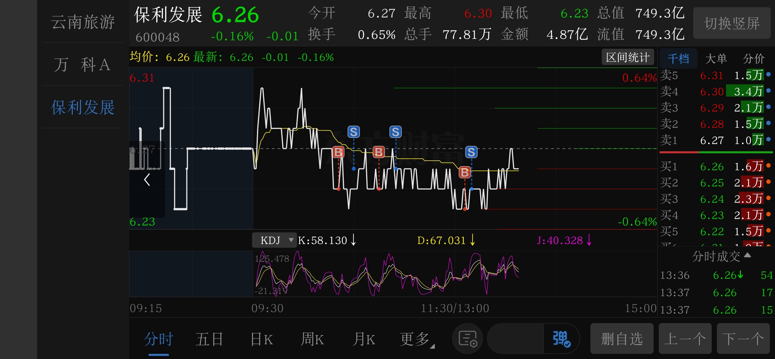Click the left chevron arrow on the chart
The width and height of the screenshot is (775, 359).
[x=147, y=180]
